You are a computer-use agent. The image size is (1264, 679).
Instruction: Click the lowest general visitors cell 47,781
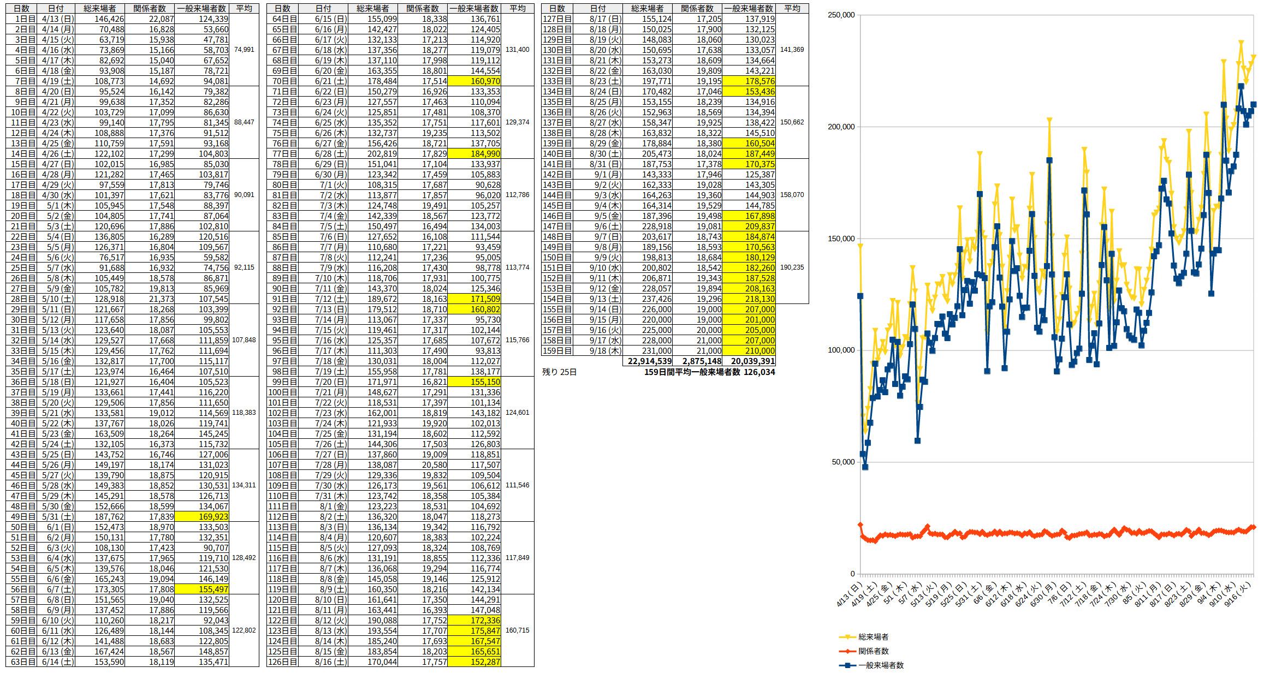202,40
